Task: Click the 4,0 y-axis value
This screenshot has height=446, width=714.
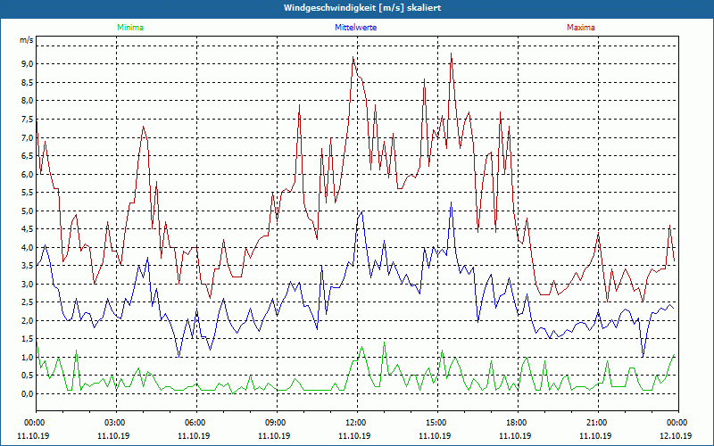Action: [x=28, y=248]
